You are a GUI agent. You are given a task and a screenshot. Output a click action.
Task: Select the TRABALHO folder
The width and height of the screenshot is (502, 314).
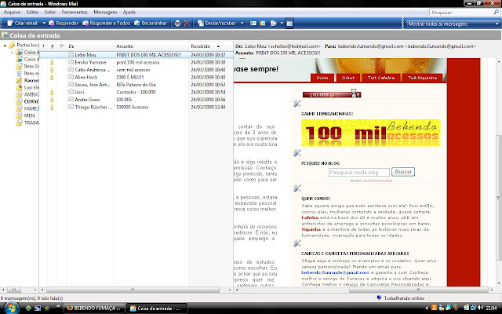(x=28, y=122)
